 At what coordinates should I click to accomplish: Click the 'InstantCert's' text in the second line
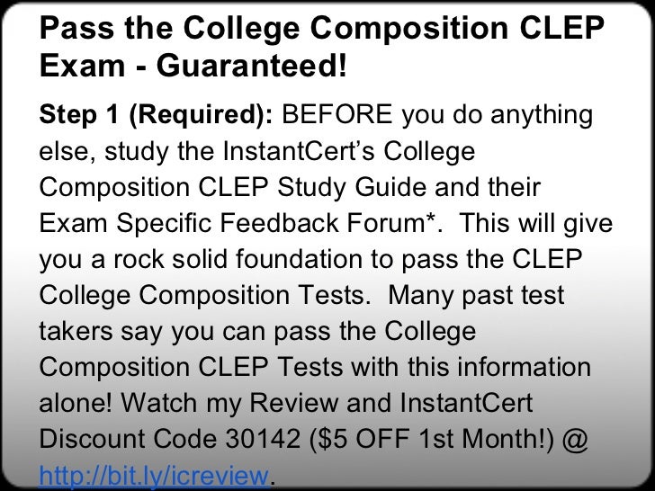(x=299, y=151)
